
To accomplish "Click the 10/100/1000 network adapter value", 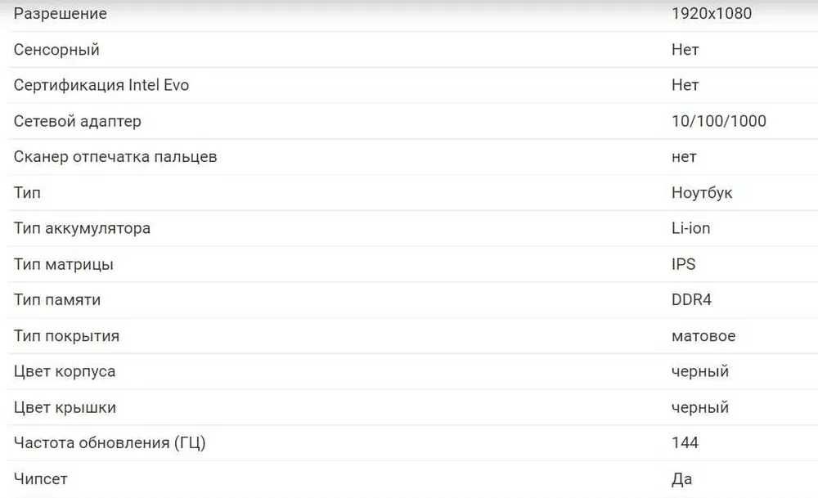I will pos(719,121).
